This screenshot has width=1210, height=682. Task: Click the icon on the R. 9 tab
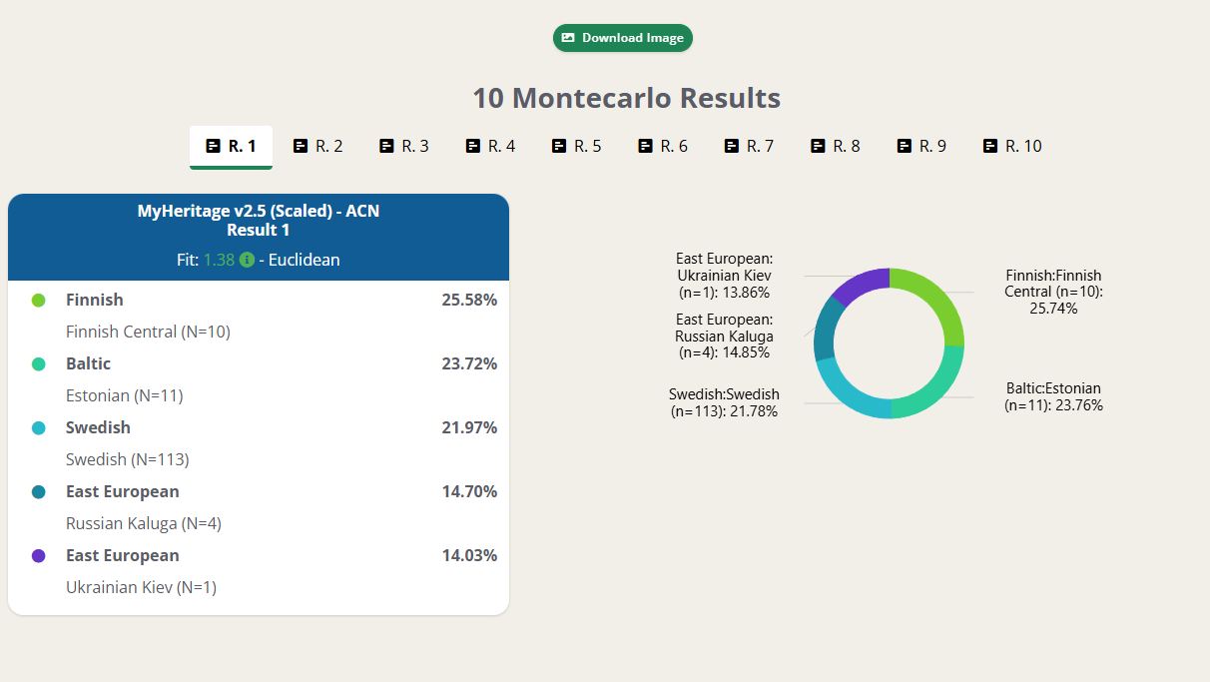coord(905,146)
